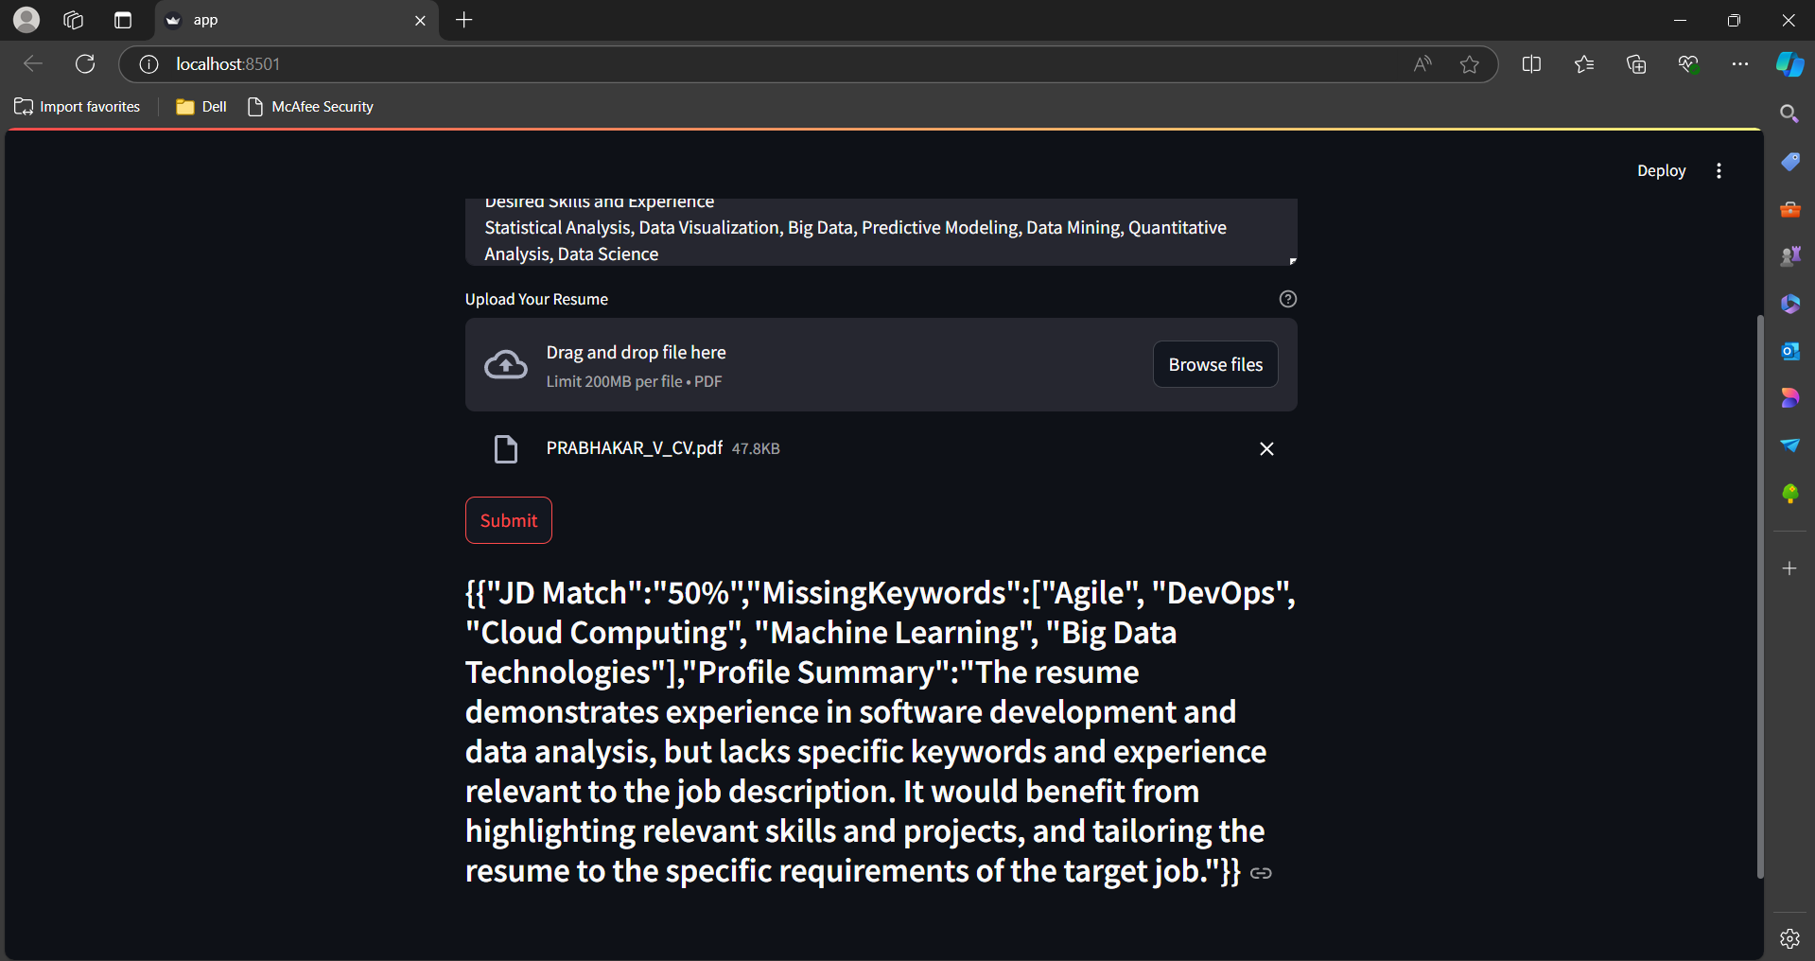Screen dimensions: 1815x961
Task: Open the Dell favorites folder
Action: point(201,107)
